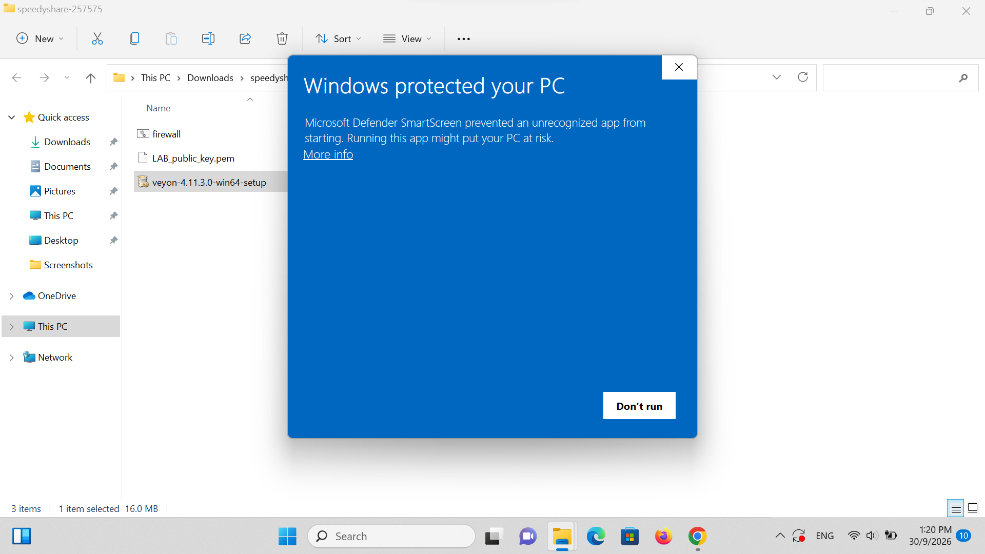Open the View dropdown menu
985x554 pixels.
(x=408, y=38)
